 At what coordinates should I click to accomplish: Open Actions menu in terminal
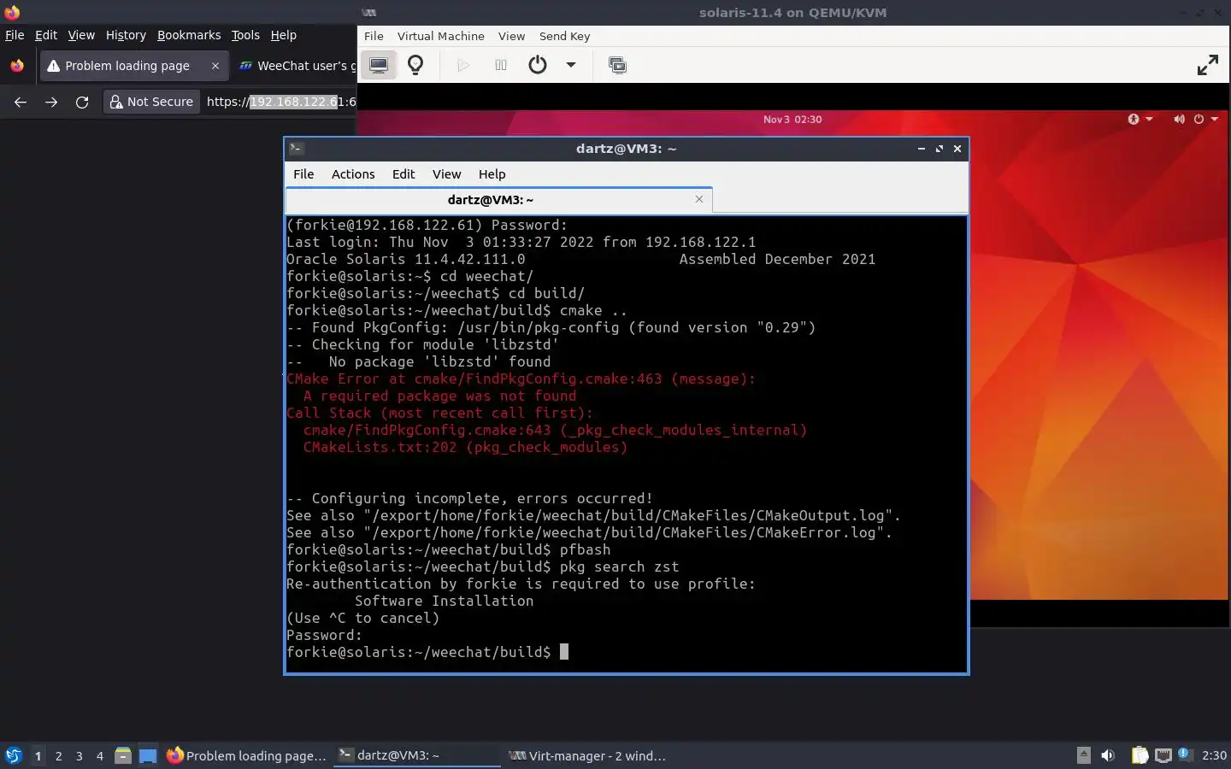tap(353, 173)
